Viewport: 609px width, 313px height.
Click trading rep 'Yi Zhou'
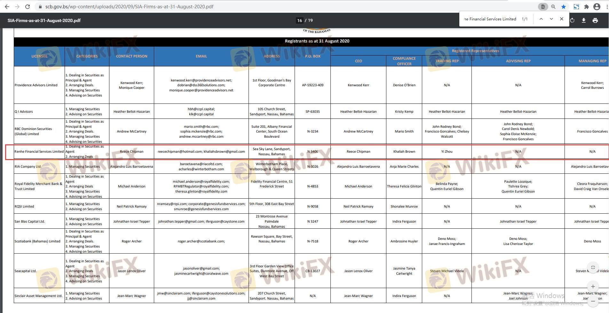[x=447, y=151]
